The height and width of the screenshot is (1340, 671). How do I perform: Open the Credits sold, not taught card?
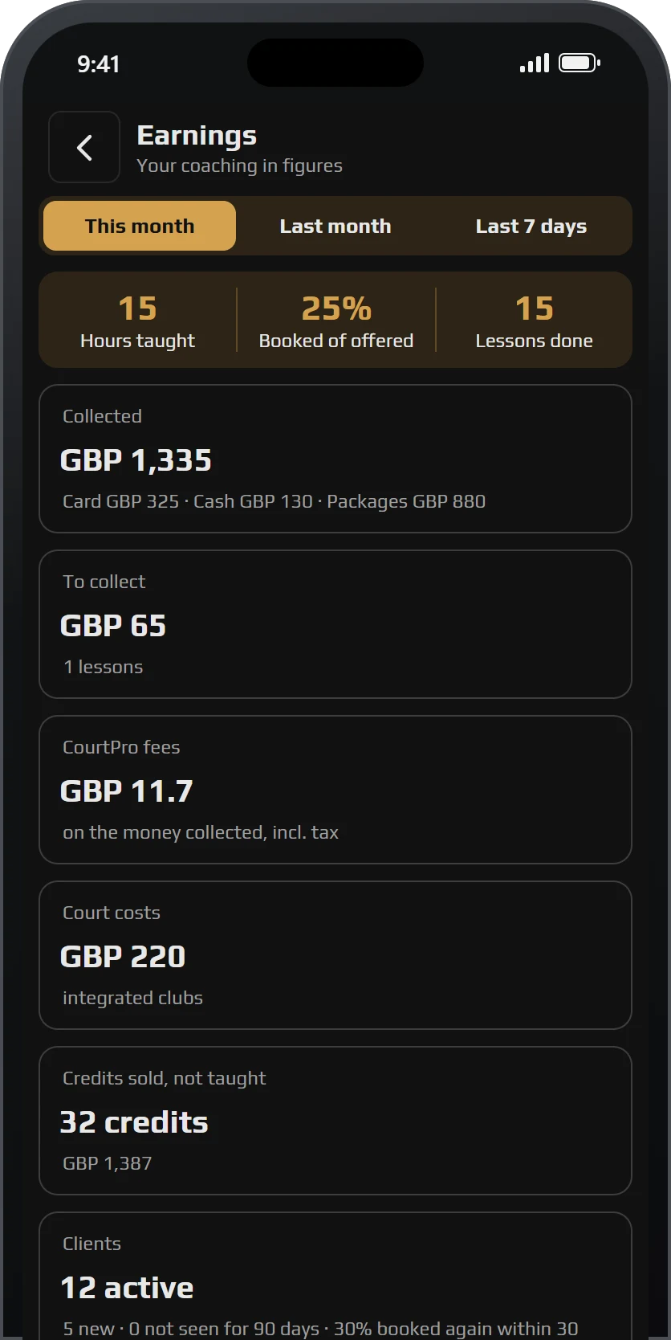[335, 1121]
